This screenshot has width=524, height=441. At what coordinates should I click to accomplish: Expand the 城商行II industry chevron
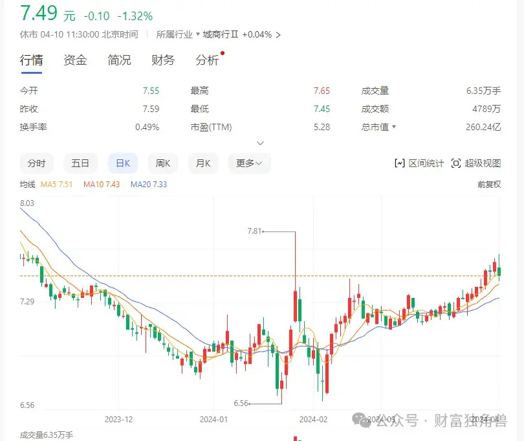[277, 34]
